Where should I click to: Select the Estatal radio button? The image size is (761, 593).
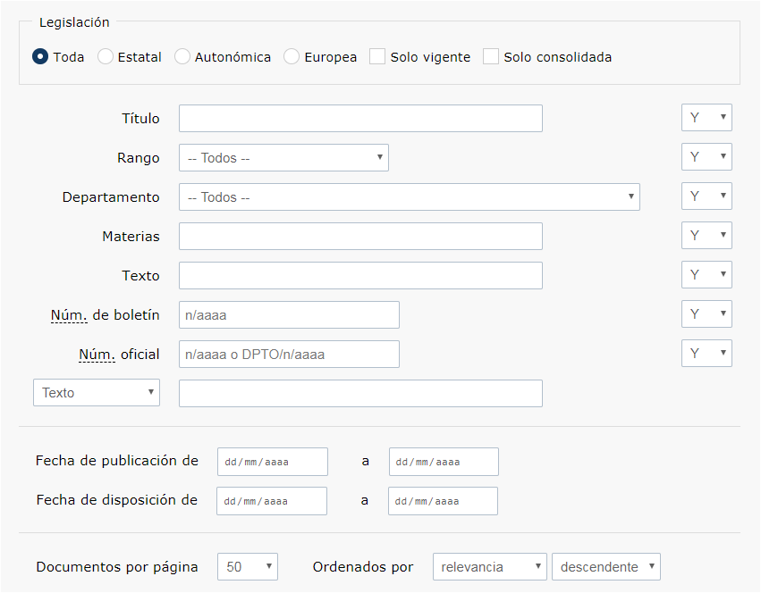pos(106,57)
